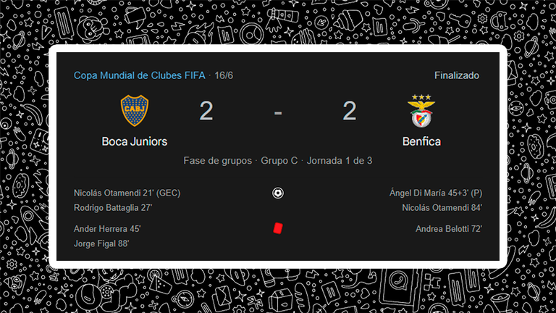The height and width of the screenshot is (313, 556).
Task: Click the Boca Juniors crest
Action: tap(135, 111)
